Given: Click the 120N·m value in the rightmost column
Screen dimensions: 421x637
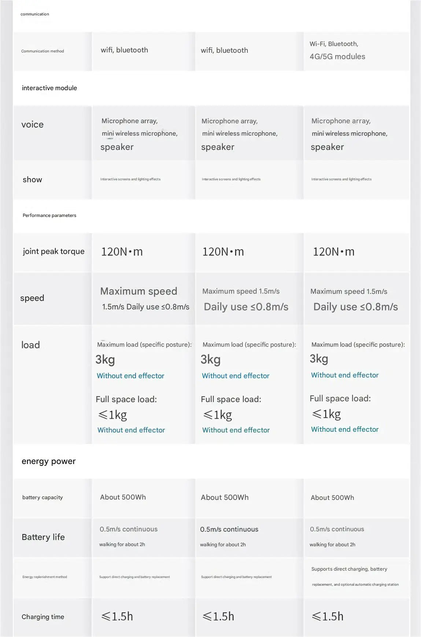Looking at the screenshot, I should pos(333,252).
